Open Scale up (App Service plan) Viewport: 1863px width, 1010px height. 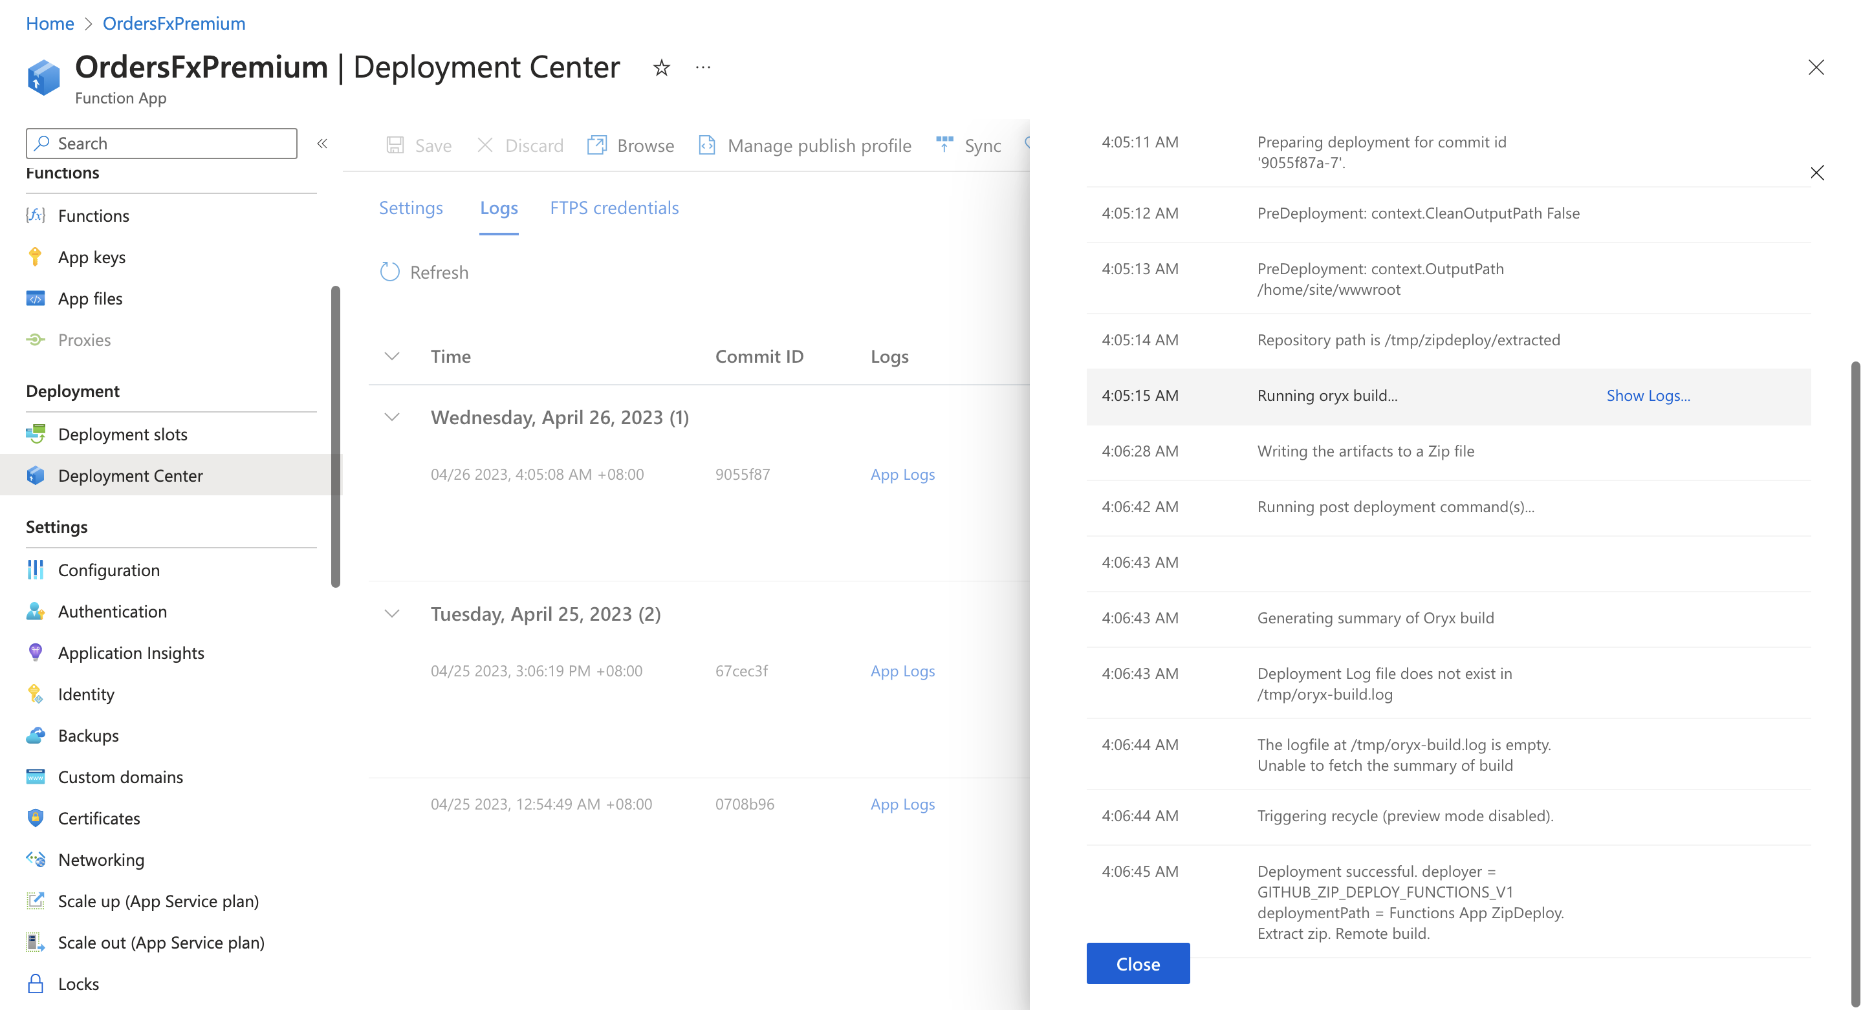[158, 901]
